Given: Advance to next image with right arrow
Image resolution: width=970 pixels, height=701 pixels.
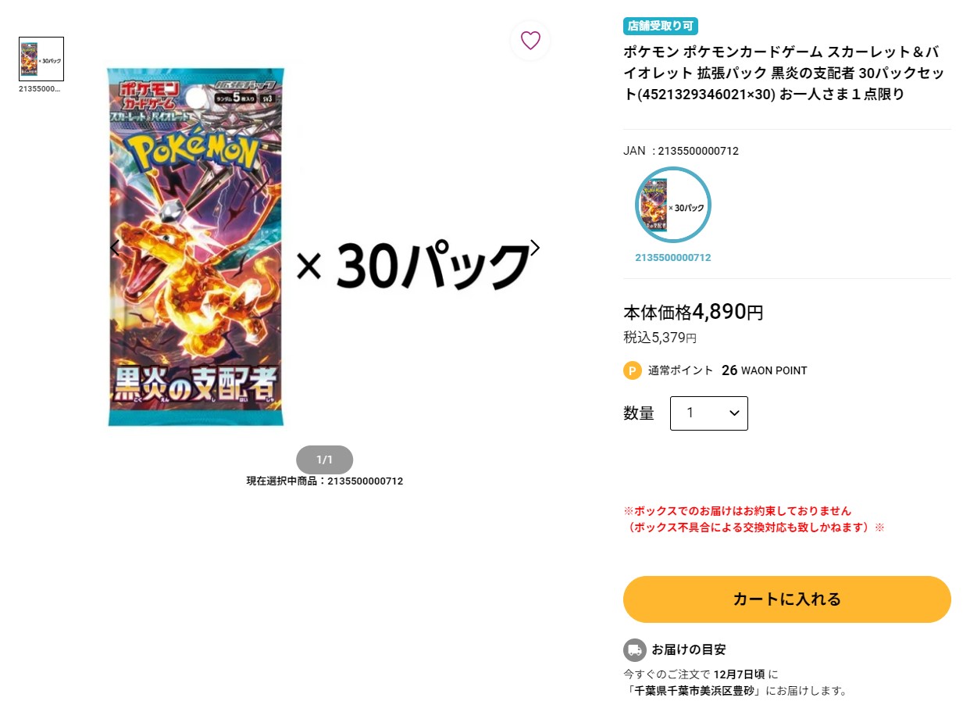Looking at the screenshot, I should point(535,248).
